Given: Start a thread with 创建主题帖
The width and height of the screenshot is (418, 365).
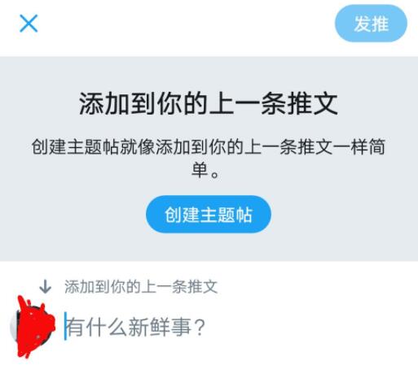Looking at the screenshot, I should [209, 215].
